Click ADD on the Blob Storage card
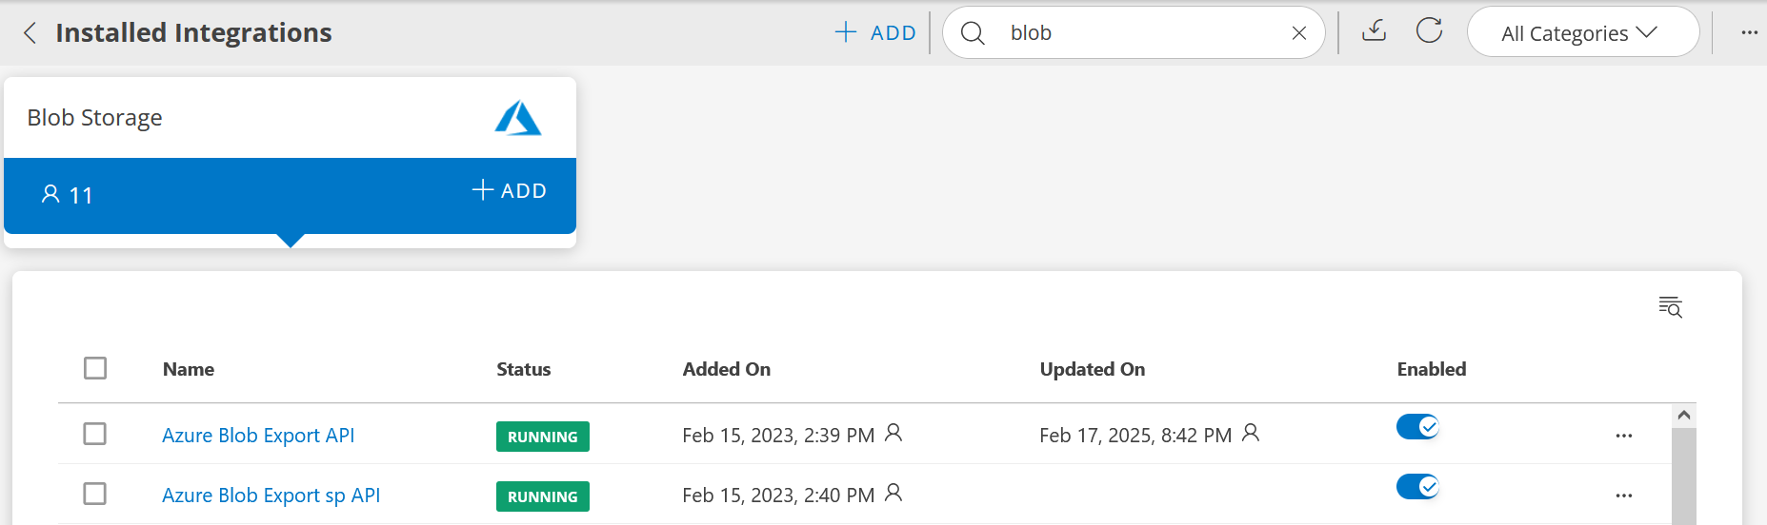Image resolution: width=1767 pixels, height=525 pixels. pyautogui.click(x=510, y=190)
